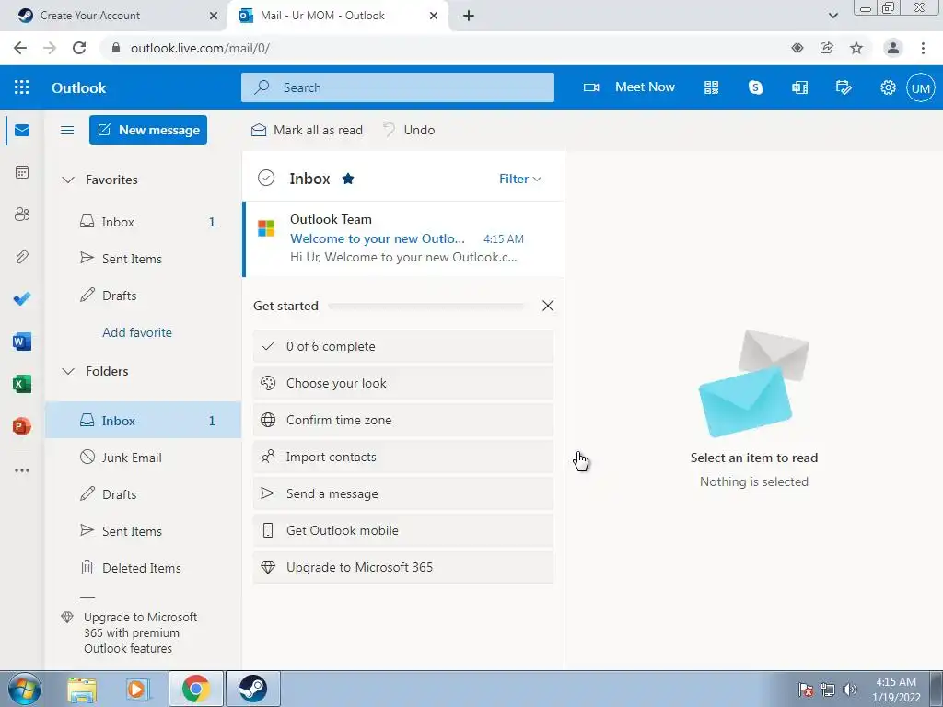The image size is (943, 707).
Task: Open the Mail module in left rail
Action: pyautogui.click(x=22, y=130)
